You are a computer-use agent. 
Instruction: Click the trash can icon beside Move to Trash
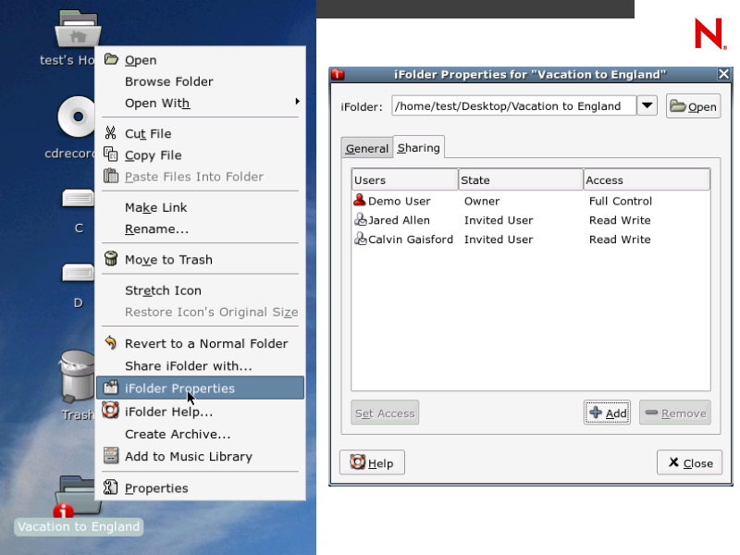click(x=111, y=259)
